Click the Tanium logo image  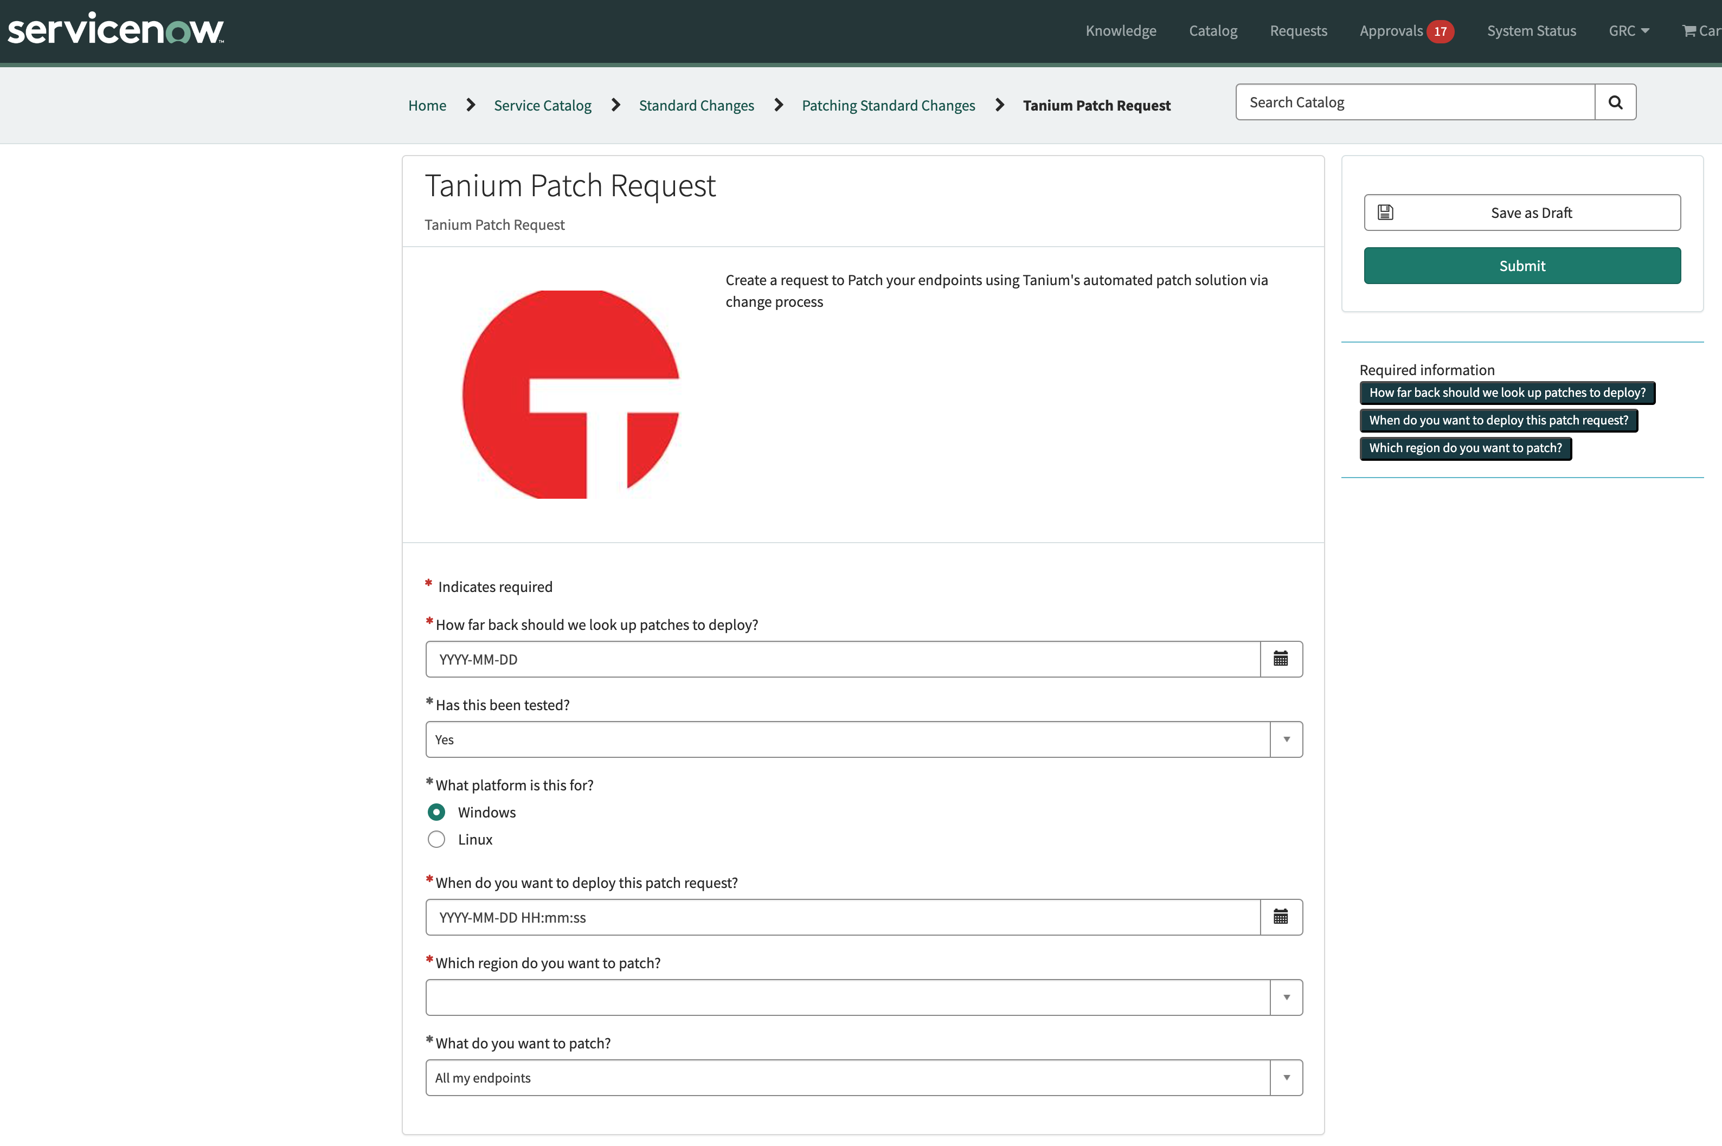click(x=571, y=395)
